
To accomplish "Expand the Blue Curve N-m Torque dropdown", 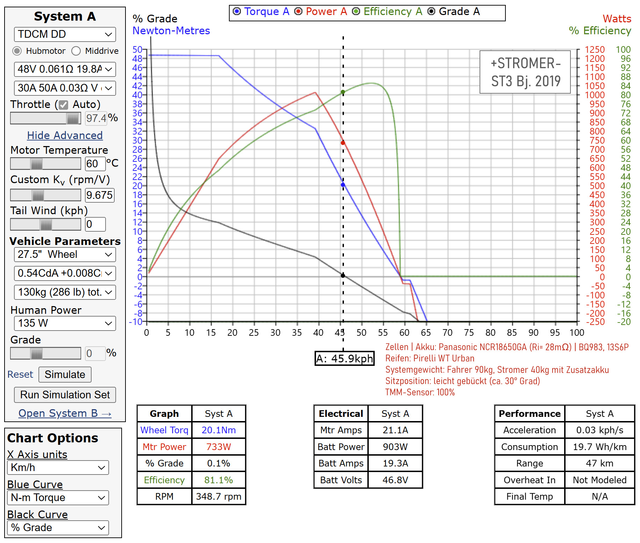I will pyautogui.click(x=58, y=498).
